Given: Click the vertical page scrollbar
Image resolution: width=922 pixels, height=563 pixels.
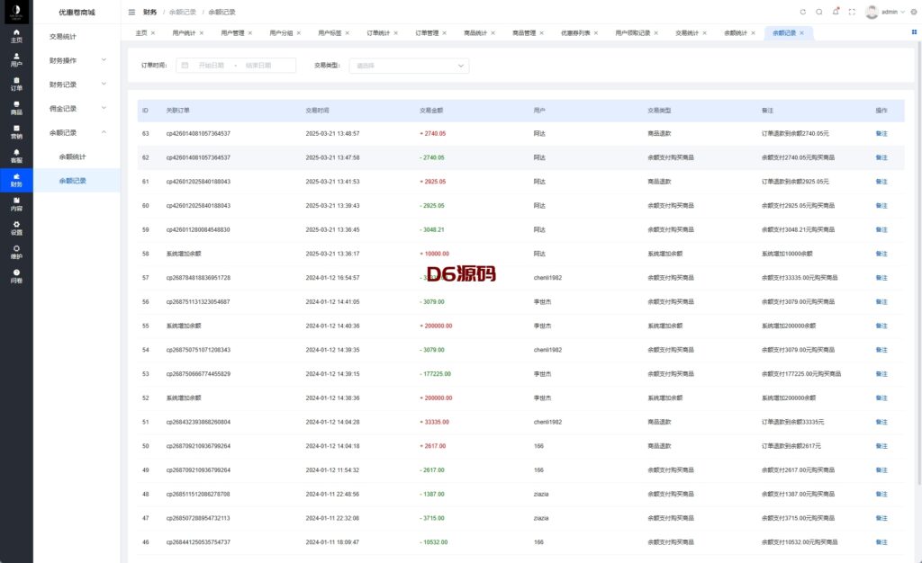Looking at the screenshot, I should (919, 264).
